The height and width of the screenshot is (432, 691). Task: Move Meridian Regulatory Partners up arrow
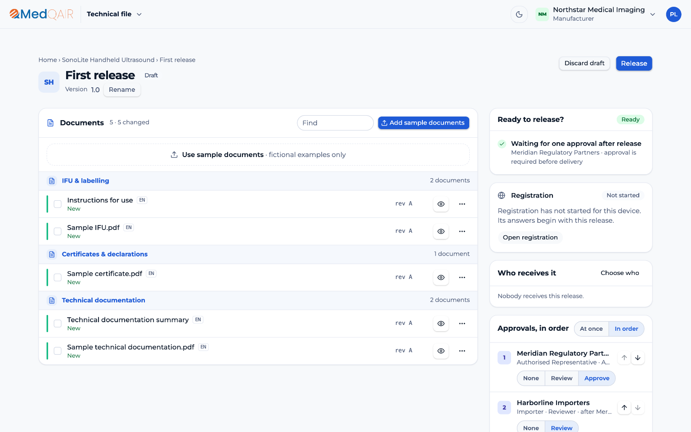click(624, 358)
